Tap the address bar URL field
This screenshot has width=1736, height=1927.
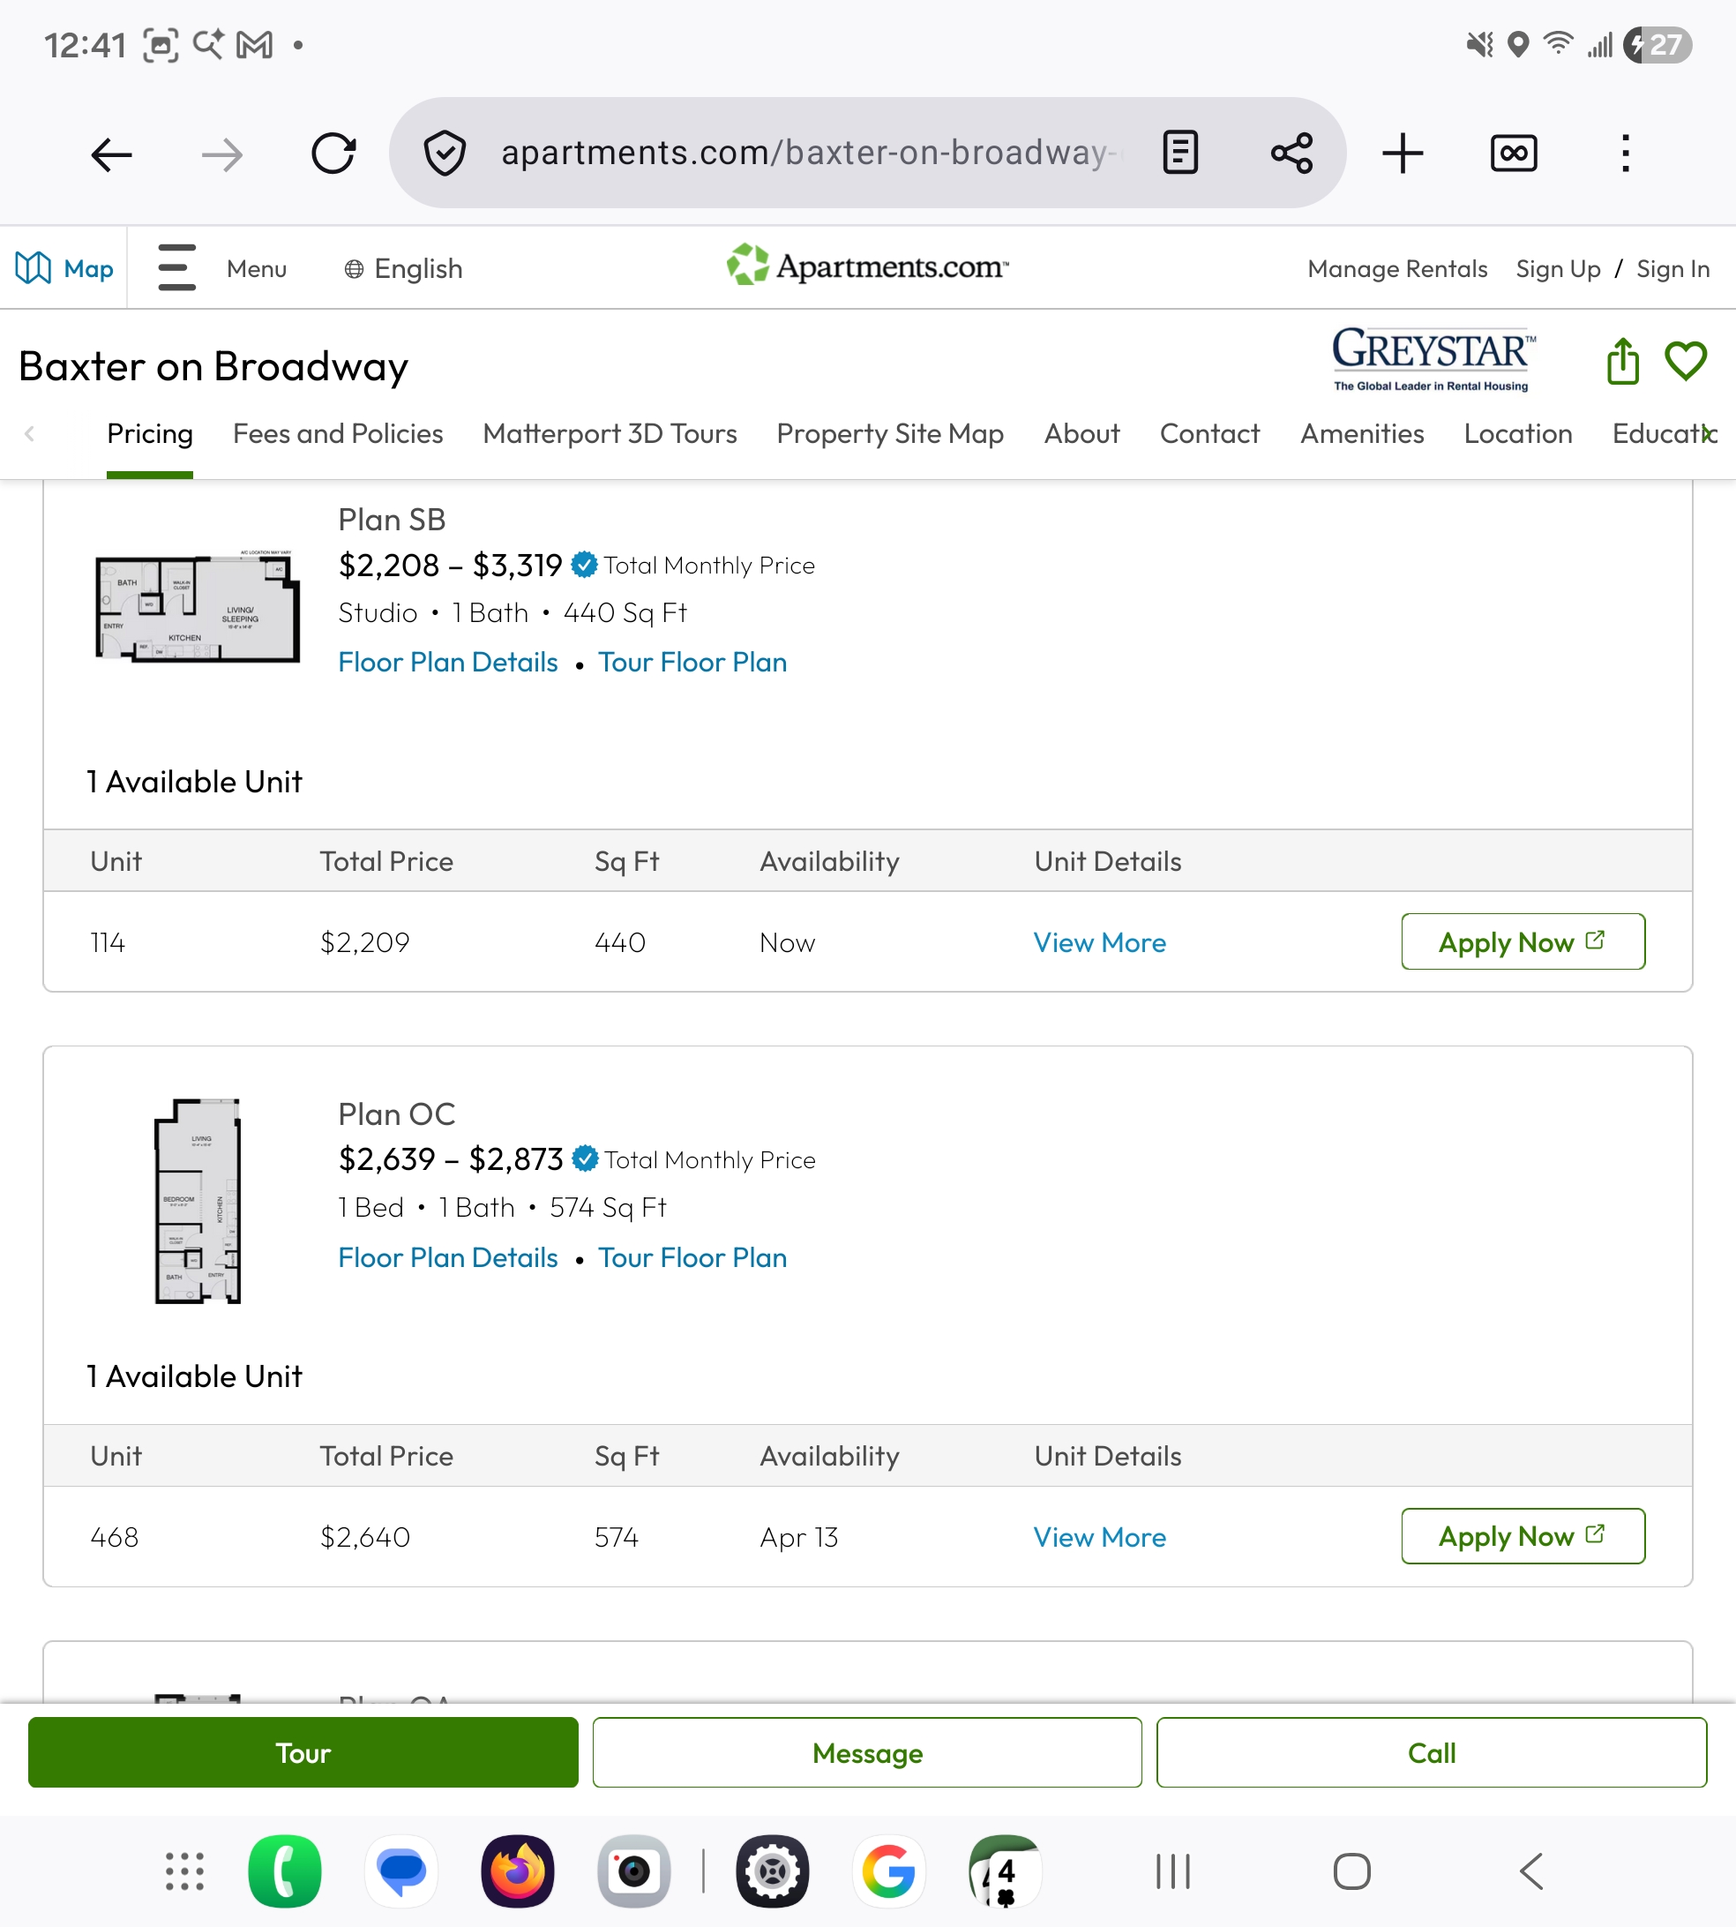click(x=801, y=153)
